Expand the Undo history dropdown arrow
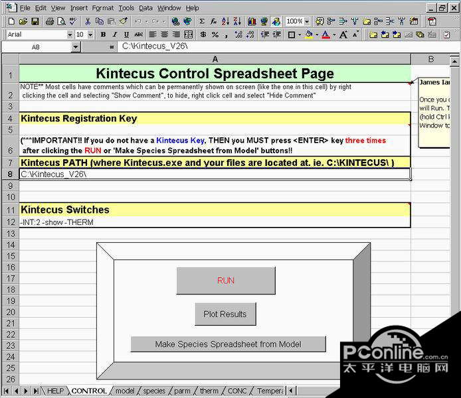Image resolution: width=461 pixels, height=398 pixels. click(146, 21)
